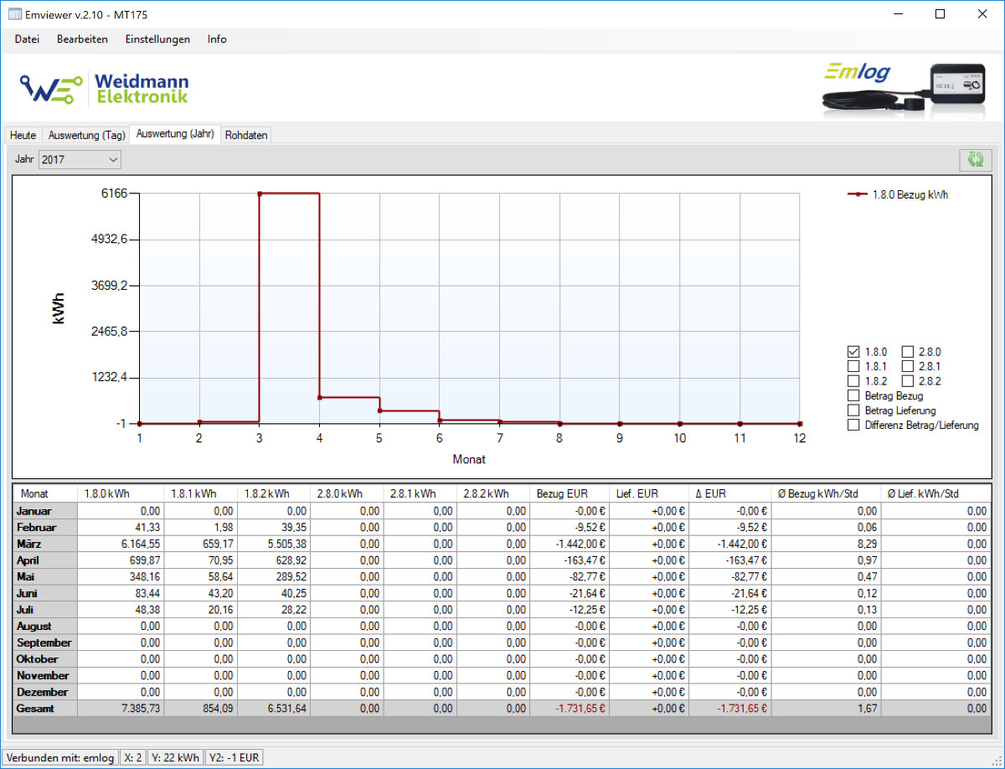This screenshot has height=769, width=1005.
Task: Open the Datei menu
Action: click(27, 39)
